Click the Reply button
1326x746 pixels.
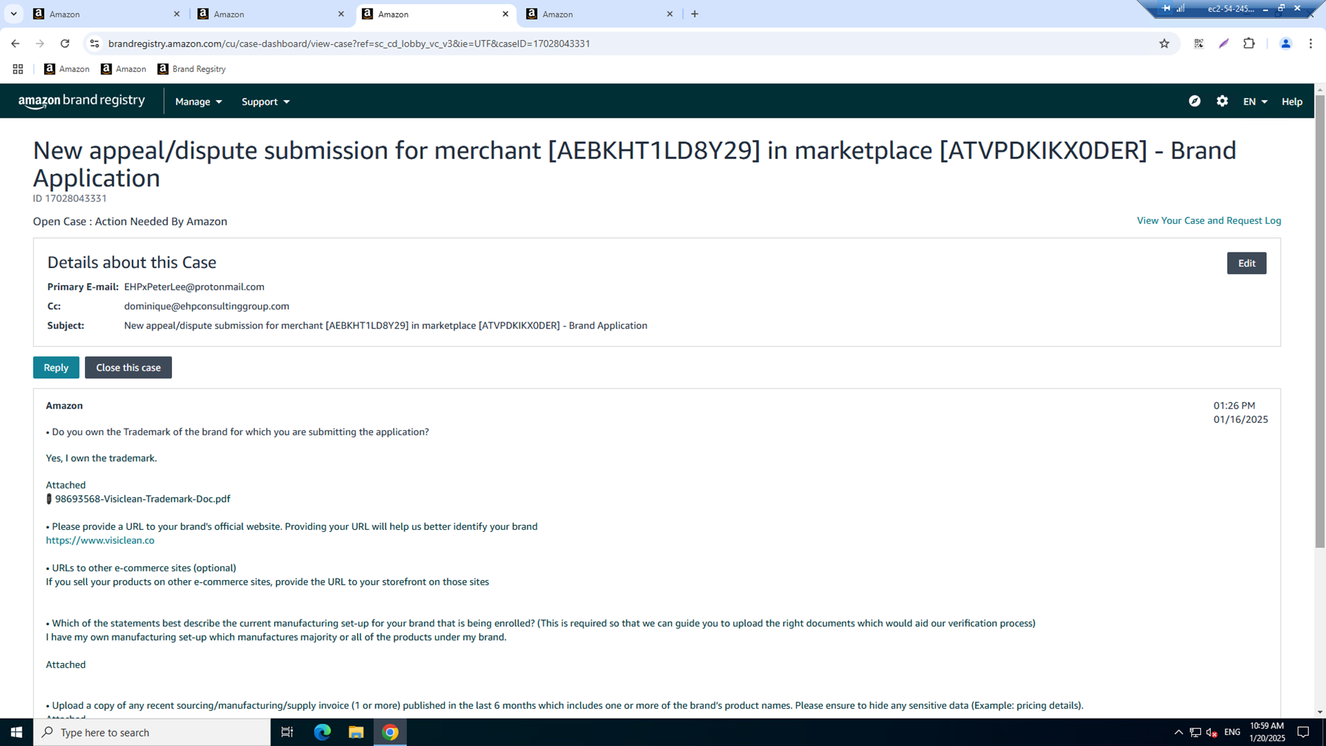[56, 367]
